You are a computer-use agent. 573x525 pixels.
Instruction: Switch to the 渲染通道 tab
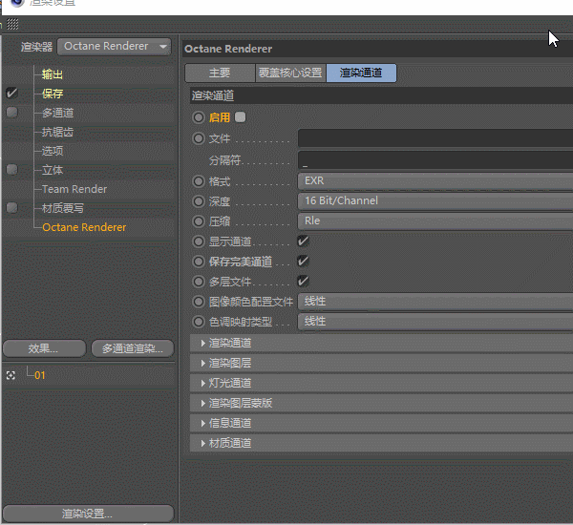coord(361,73)
